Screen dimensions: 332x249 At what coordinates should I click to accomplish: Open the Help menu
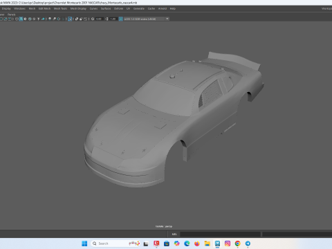pyautogui.click(x=173, y=8)
